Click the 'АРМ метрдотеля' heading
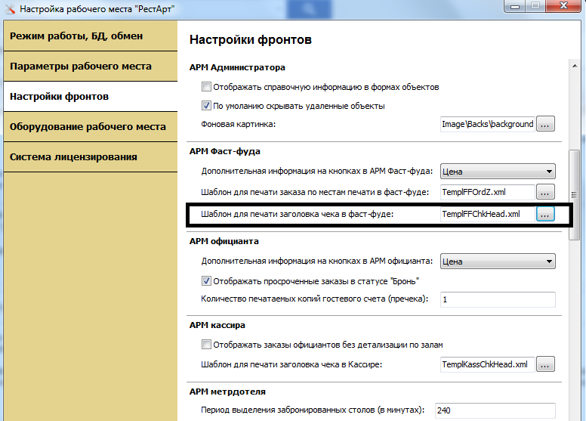Screen dimensions: 586x421 [x=227, y=392]
